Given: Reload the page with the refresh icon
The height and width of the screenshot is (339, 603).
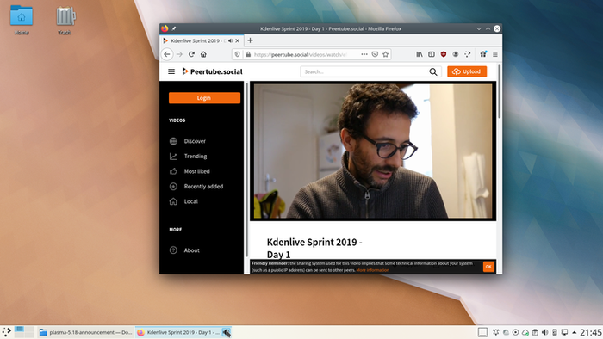Looking at the screenshot, I should click(191, 54).
